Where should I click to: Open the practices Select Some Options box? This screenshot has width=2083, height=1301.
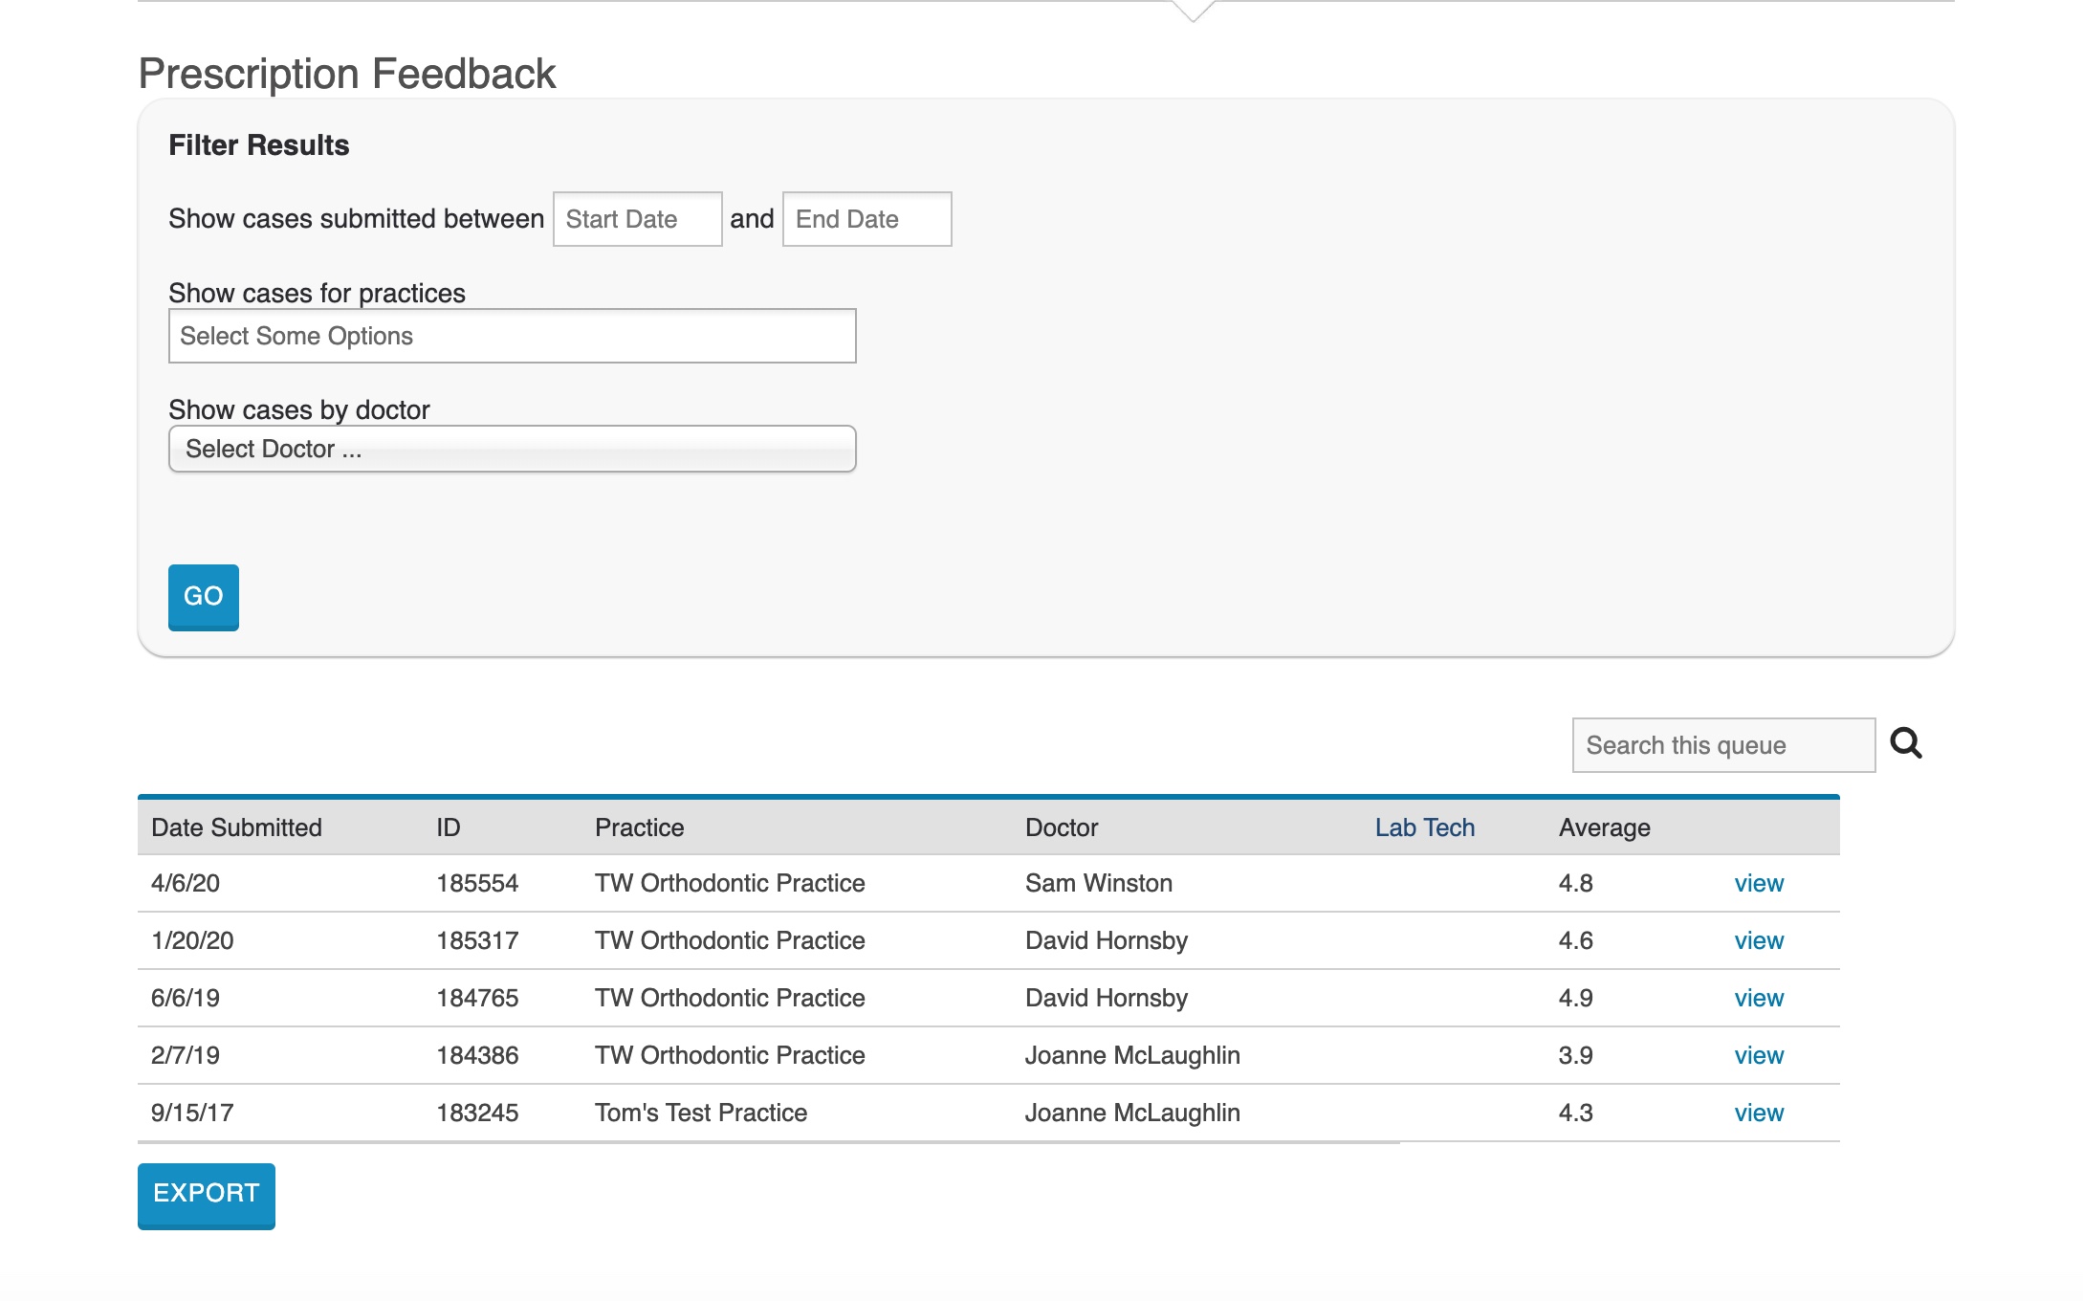click(512, 336)
